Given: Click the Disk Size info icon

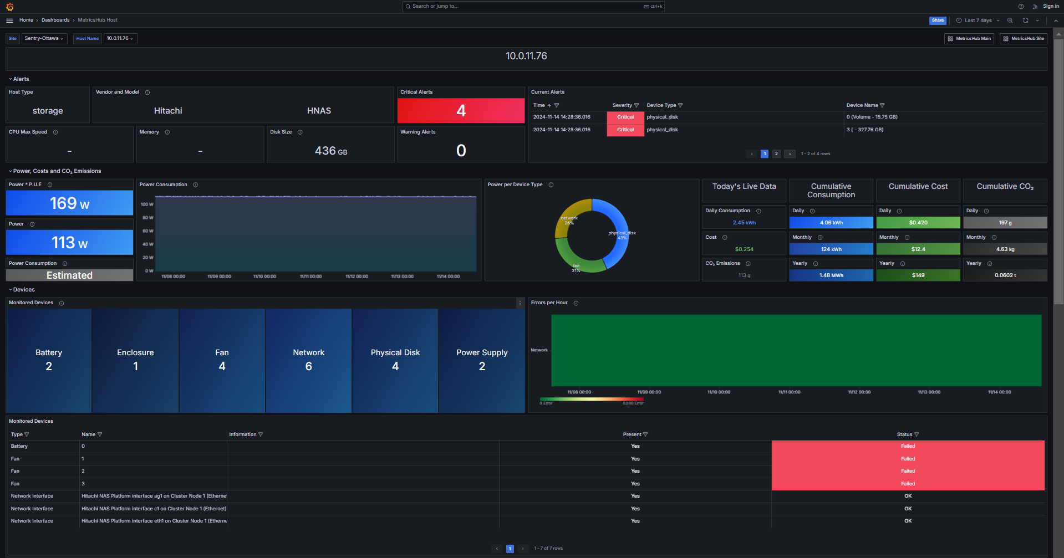Looking at the screenshot, I should click(x=300, y=132).
